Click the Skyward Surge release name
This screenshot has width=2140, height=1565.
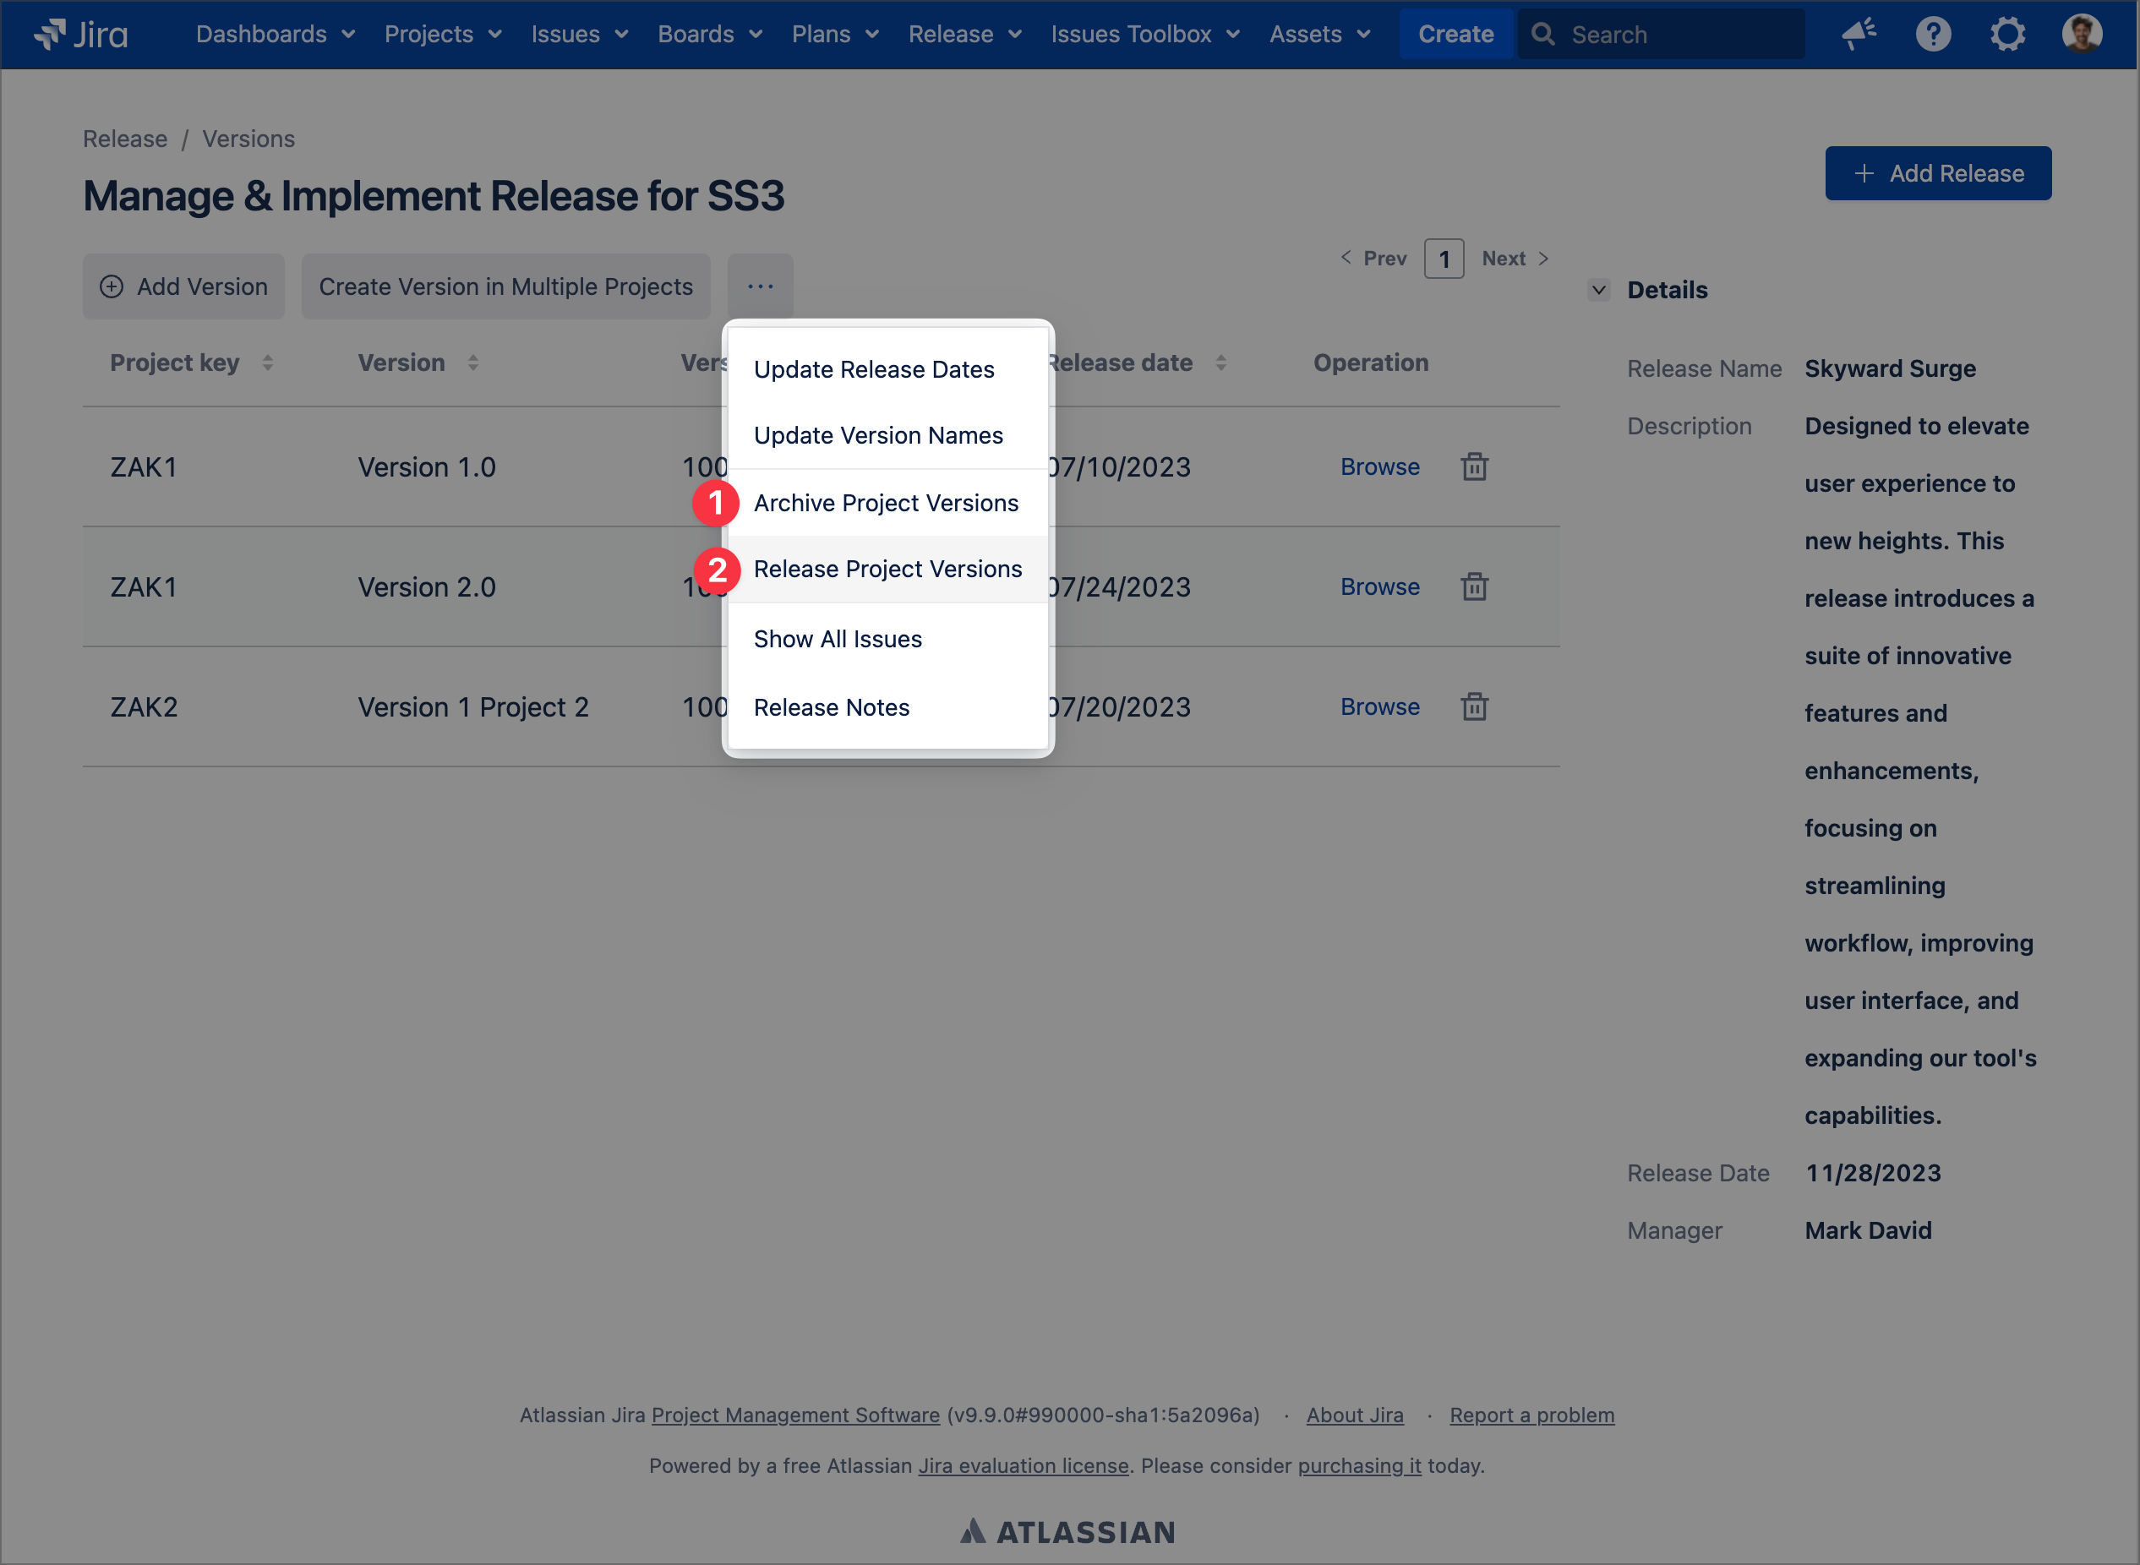[x=1890, y=368]
